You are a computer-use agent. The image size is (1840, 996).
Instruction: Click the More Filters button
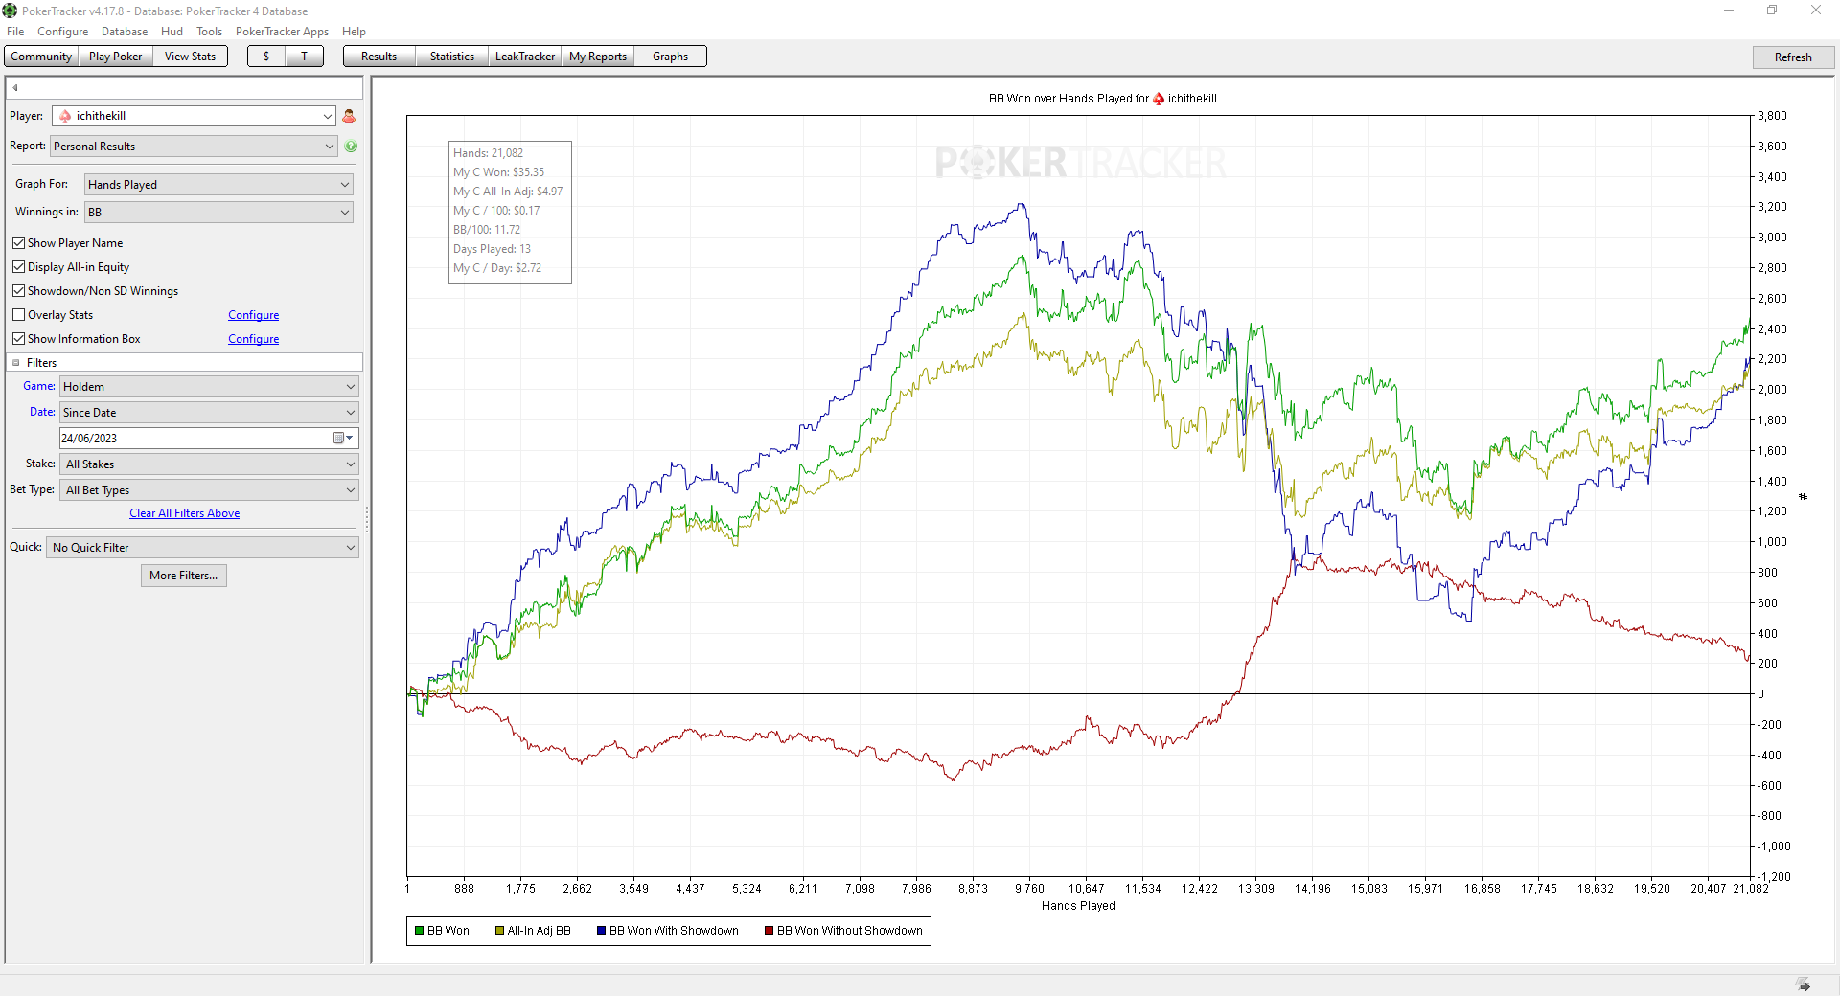[184, 576]
